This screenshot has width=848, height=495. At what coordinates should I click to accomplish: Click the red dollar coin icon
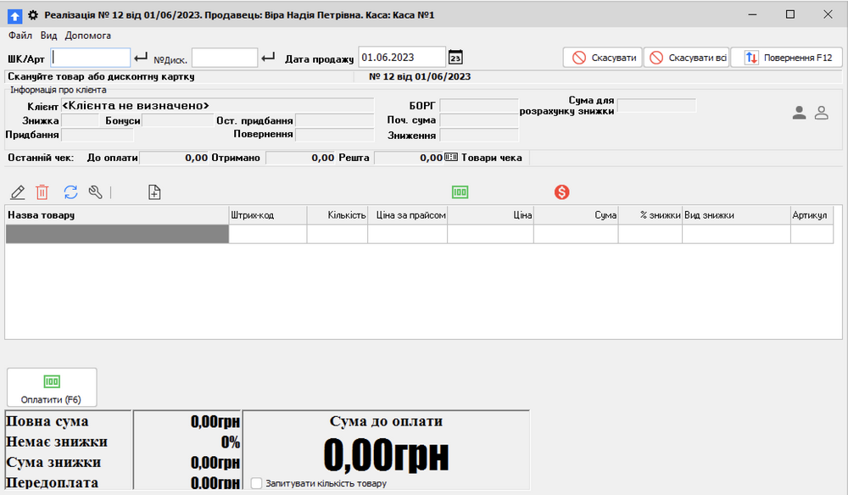click(x=561, y=192)
